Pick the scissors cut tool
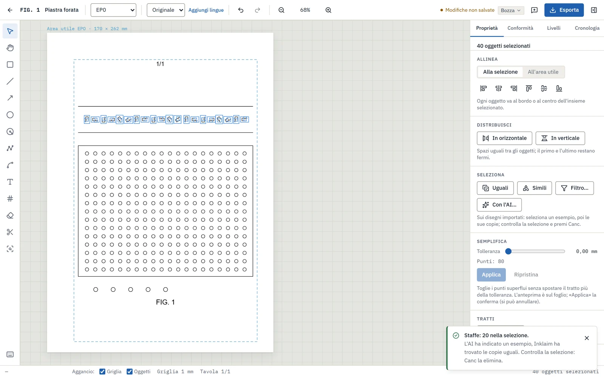 (10, 232)
